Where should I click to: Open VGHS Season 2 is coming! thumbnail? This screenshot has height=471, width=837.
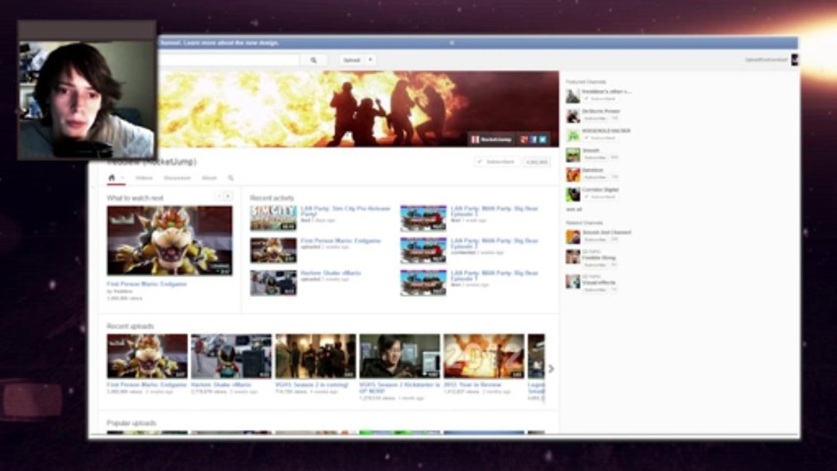click(315, 356)
